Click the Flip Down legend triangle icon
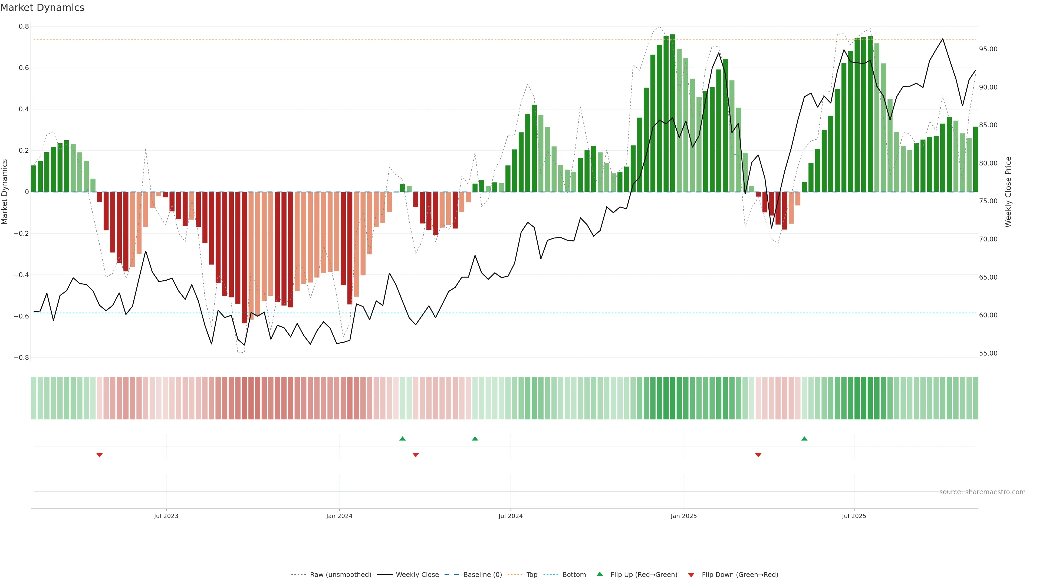 tap(691, 575)
